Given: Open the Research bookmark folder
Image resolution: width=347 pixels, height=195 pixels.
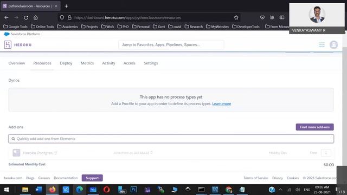Looking at the screenshot, I should (194, 27).
